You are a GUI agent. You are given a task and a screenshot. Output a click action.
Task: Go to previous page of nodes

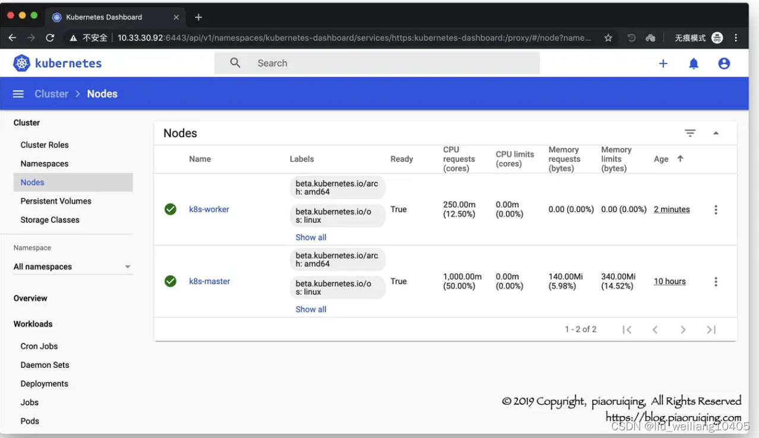coord(655,329)
